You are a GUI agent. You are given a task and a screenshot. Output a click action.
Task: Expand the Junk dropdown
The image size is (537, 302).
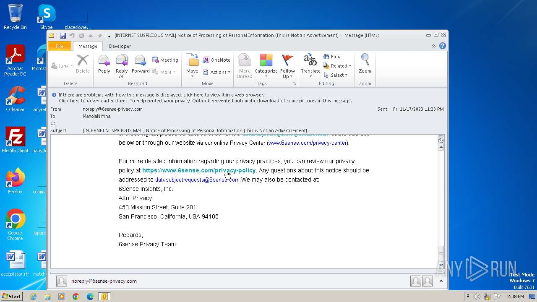[62, 66]
